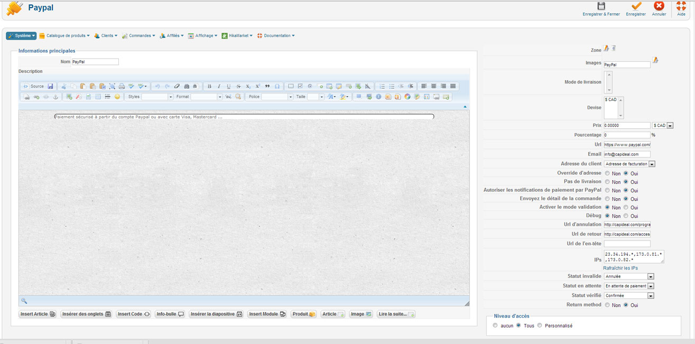Image resolution: width=695 pixels, height=344 pixels.
Task: Open the Affiliés menu
Action: click(x=172, y=36)
